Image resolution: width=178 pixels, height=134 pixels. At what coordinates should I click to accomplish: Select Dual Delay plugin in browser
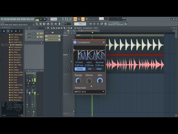(15, 57)
